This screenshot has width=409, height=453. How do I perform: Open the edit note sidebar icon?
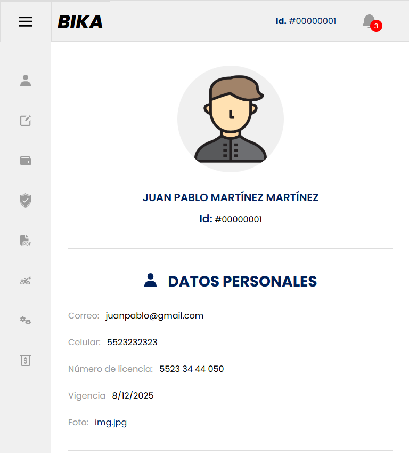tap(26, 121)
